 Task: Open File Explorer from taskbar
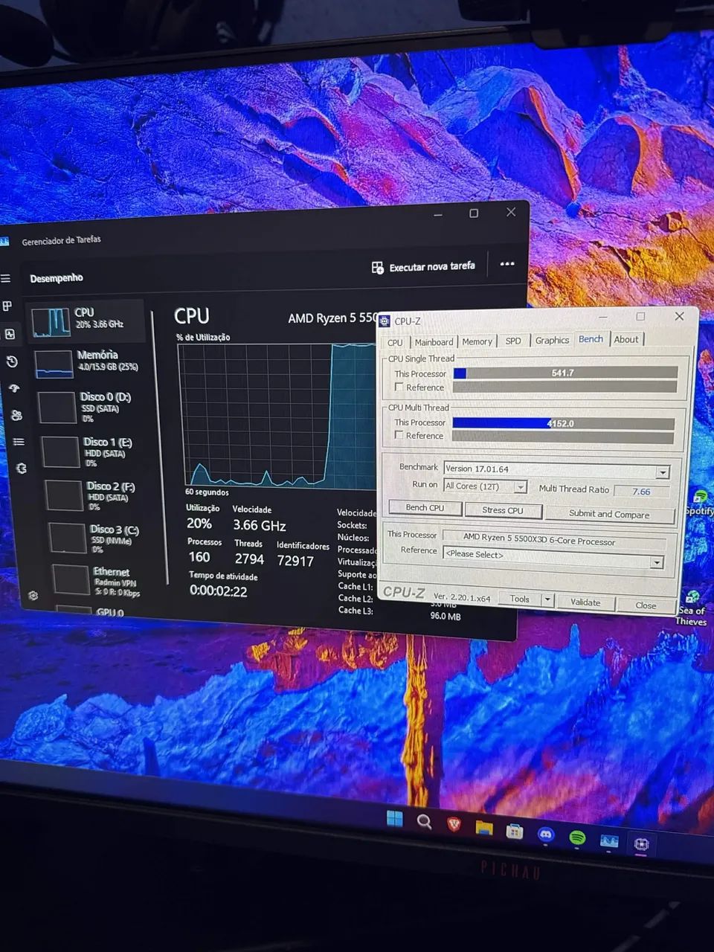coord(484,828)
